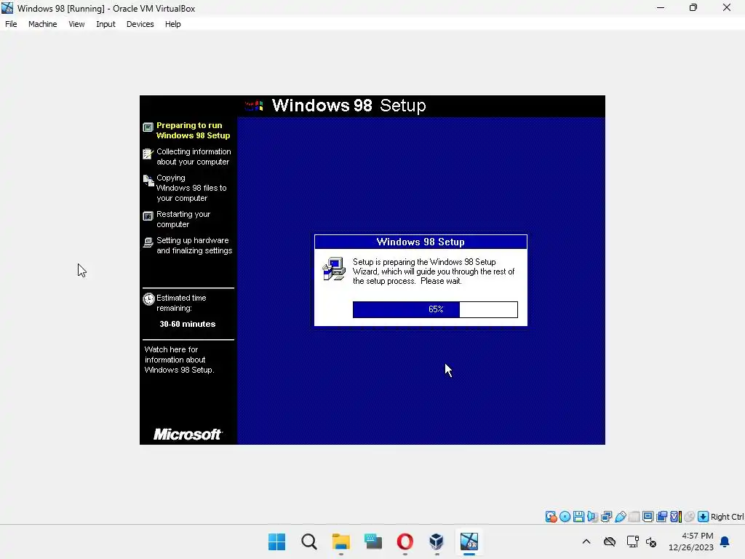Click the network adapter indicator icon
Image resolution: width=745 pixels, height=559 pixels.
pos(606,517)
